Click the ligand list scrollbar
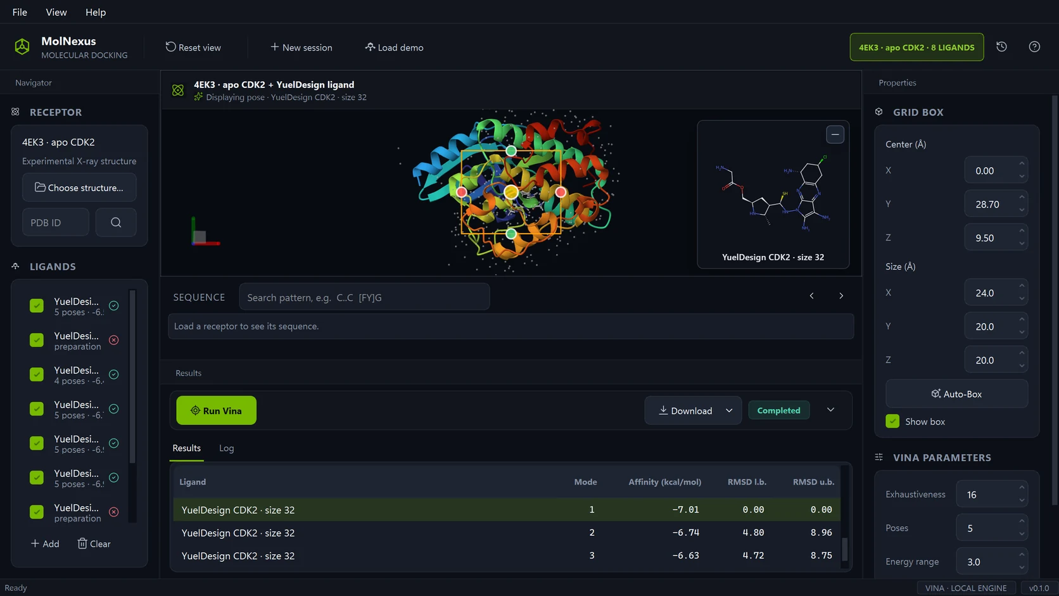1059x596 pixels. point(132,377)
